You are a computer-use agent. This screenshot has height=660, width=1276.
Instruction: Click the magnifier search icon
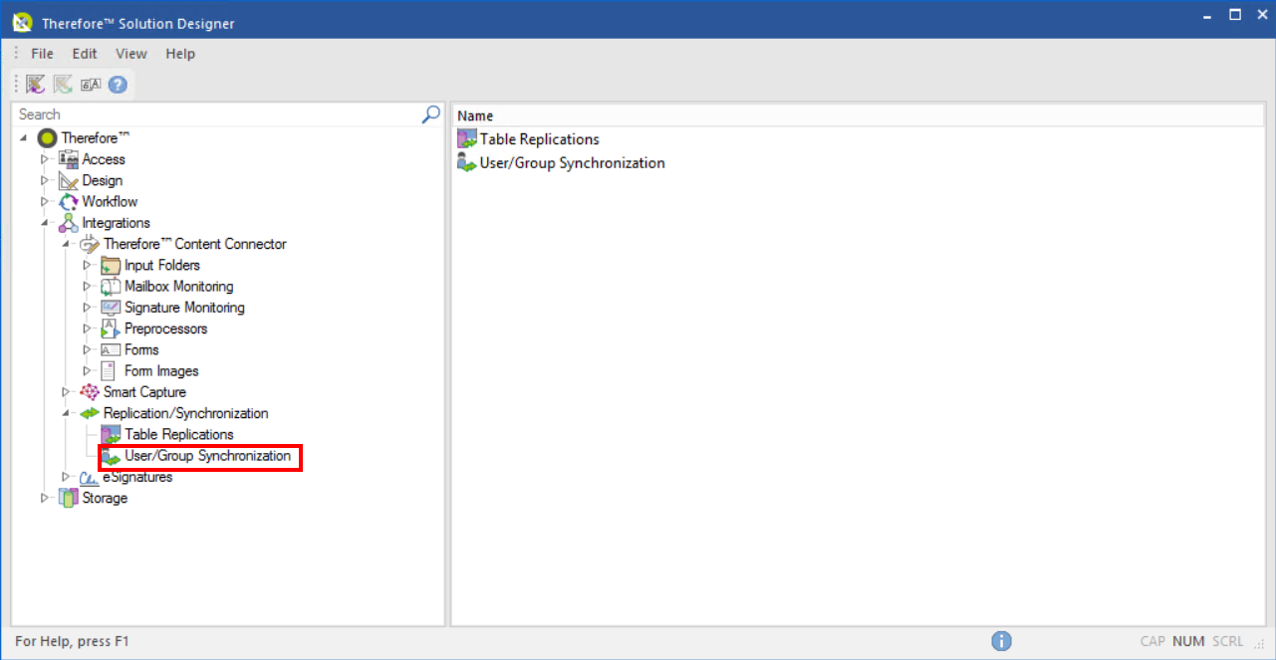coord(431,114)
